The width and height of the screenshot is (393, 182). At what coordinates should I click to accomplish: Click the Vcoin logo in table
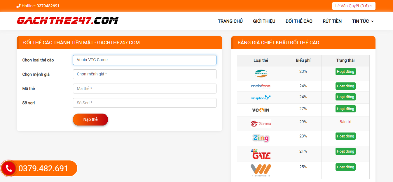click(x=261, y=110)
